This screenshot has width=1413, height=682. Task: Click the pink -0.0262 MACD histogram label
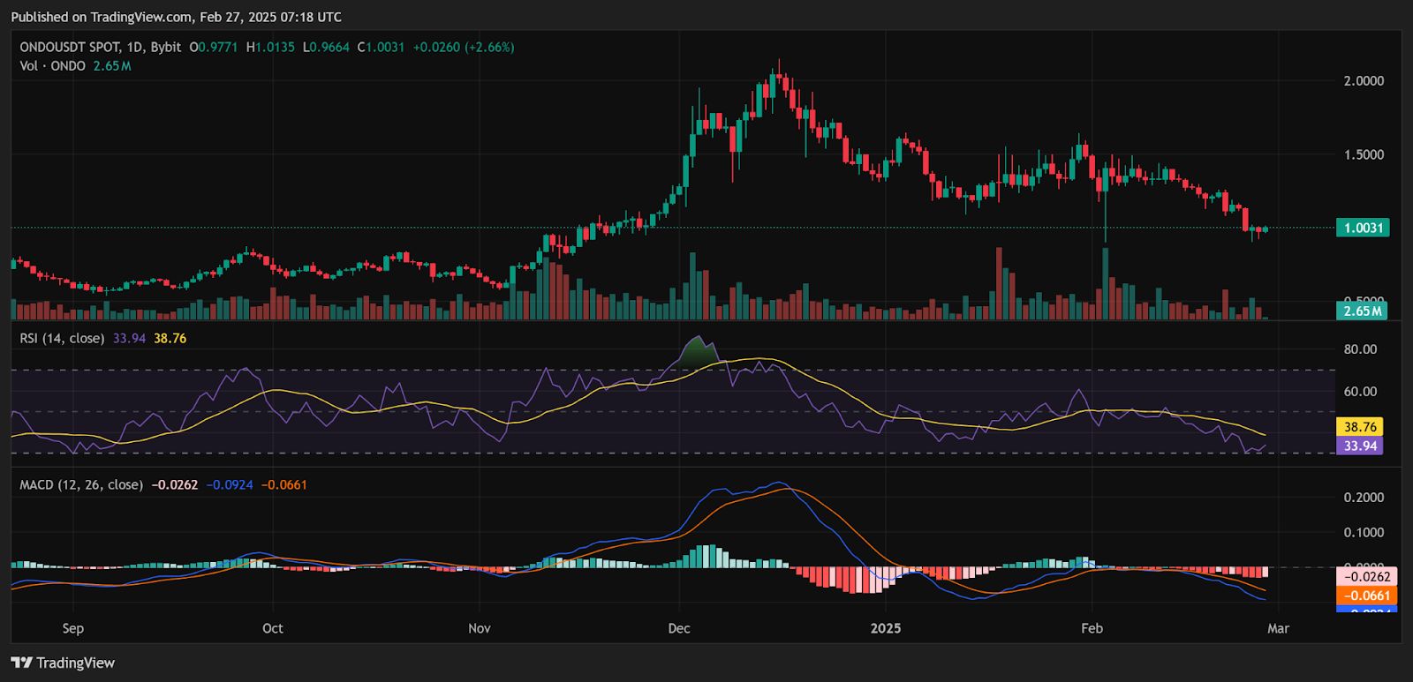(x=1366, y=577)
